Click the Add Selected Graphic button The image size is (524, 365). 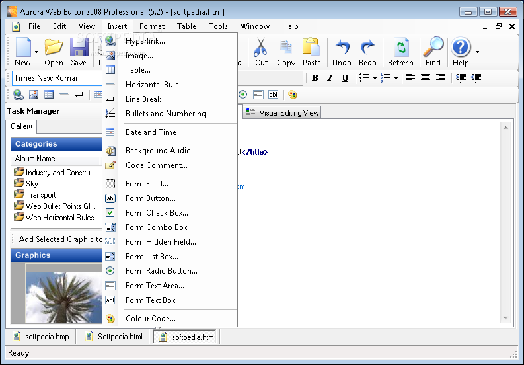pos(60,239)
